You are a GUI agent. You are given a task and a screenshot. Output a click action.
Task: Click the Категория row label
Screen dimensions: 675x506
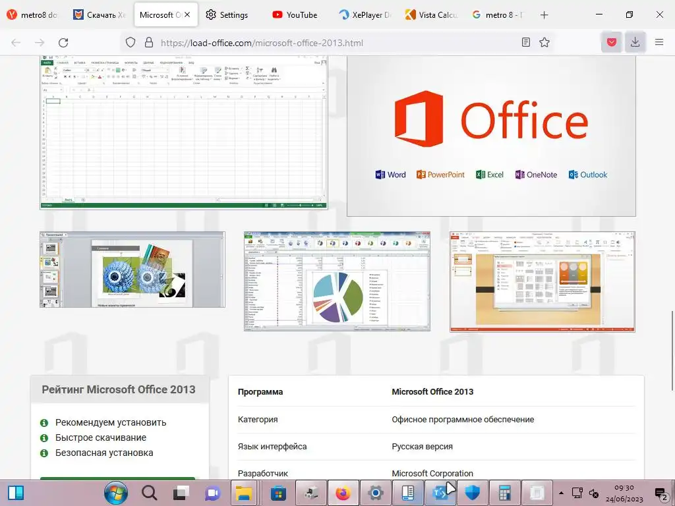[258, 420]
